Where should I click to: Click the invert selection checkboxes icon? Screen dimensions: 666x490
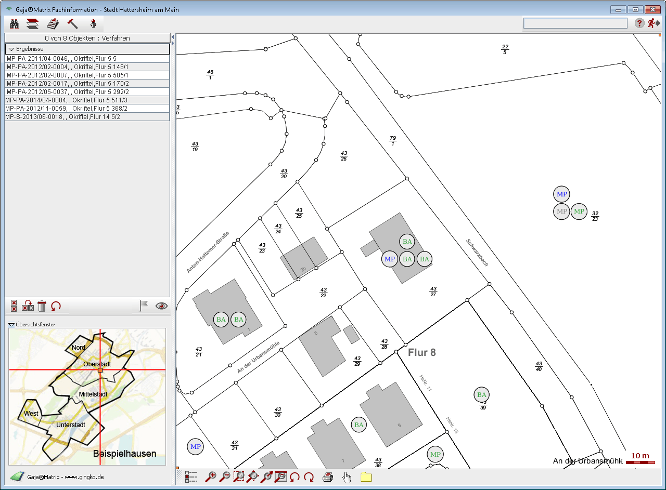click(x=28, y=306)
